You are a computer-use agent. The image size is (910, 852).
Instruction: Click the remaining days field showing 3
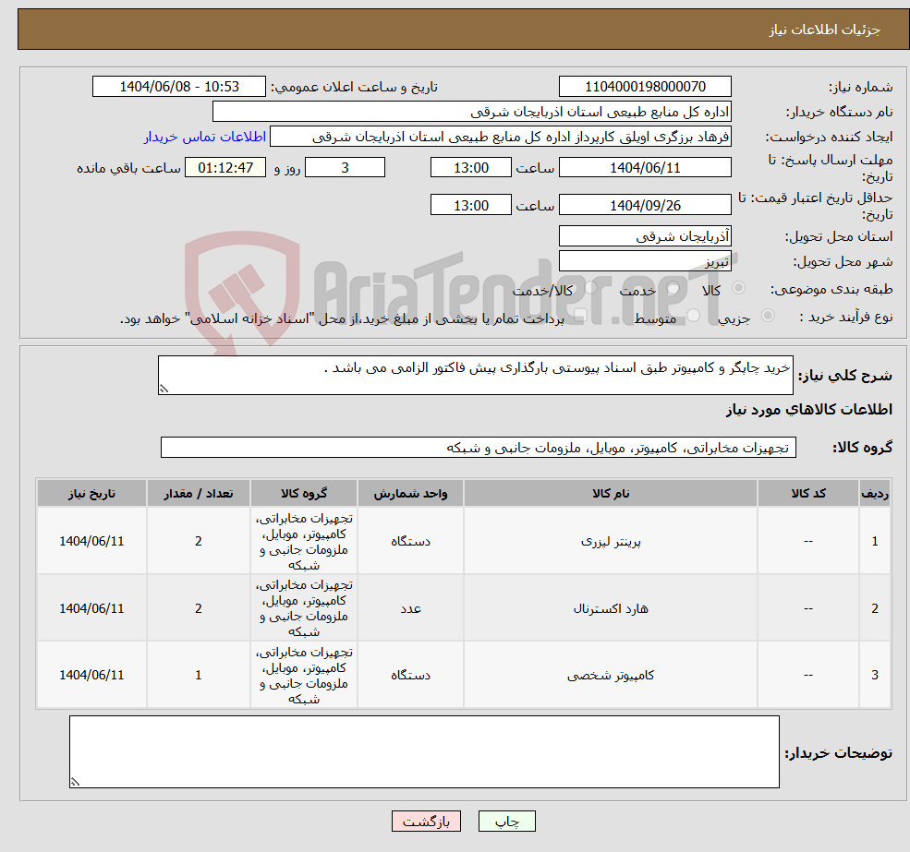click(x=345, y=168)
